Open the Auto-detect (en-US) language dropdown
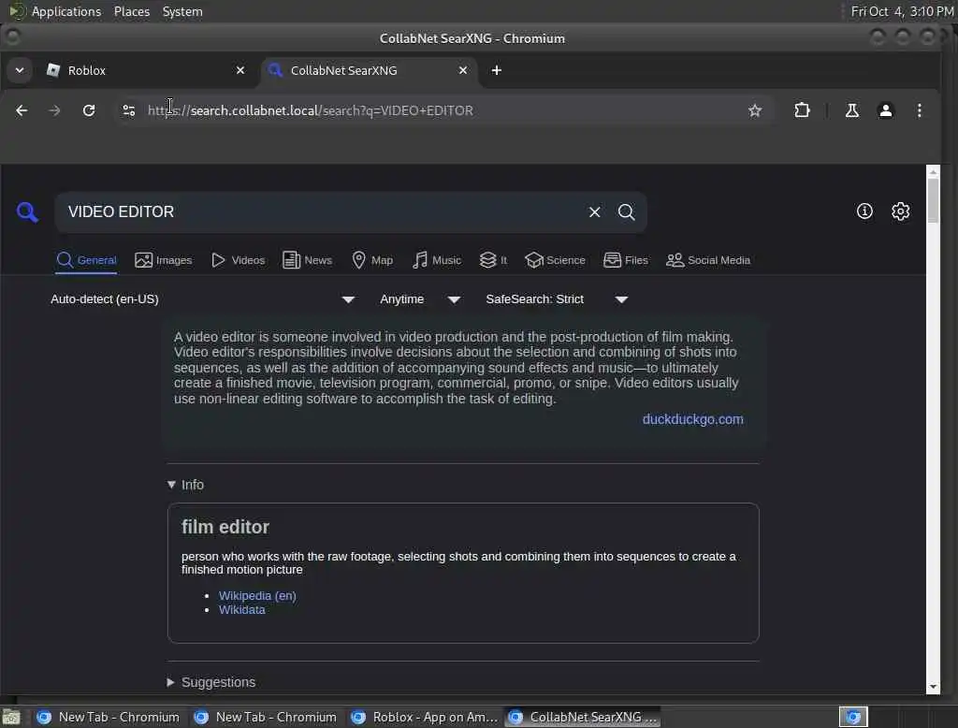The height and width of the screenshot is (728, 958). [203, 298]
